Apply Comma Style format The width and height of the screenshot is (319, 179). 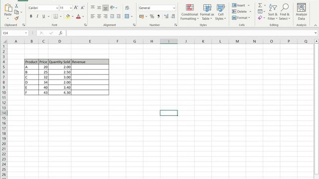[159, 16]
